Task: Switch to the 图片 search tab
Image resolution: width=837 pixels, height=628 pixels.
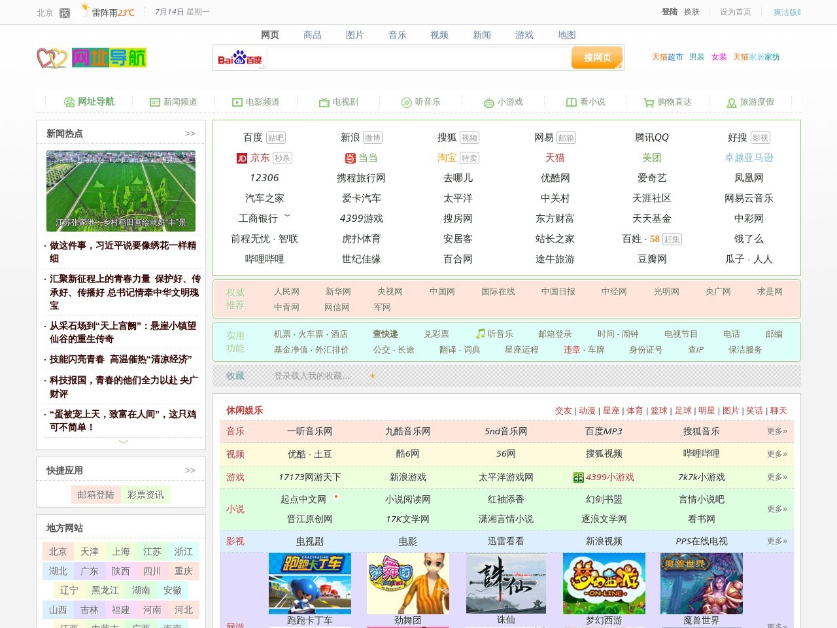Action: coord(355,35)
